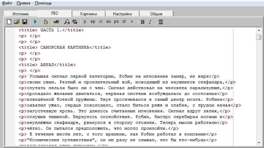
Task: Open a file with the folder icon
Action: tap(17, 22)
